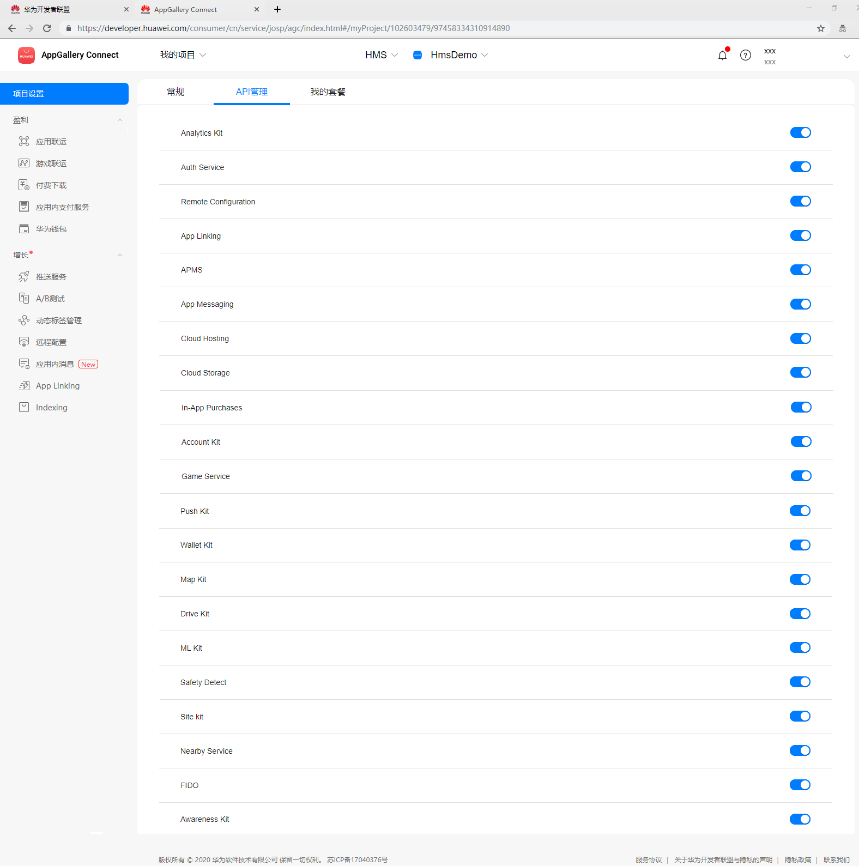Viewport: 859px width, 866px height.
Task: Reload the page with refresh icon
Action: [x=47, y=28]
